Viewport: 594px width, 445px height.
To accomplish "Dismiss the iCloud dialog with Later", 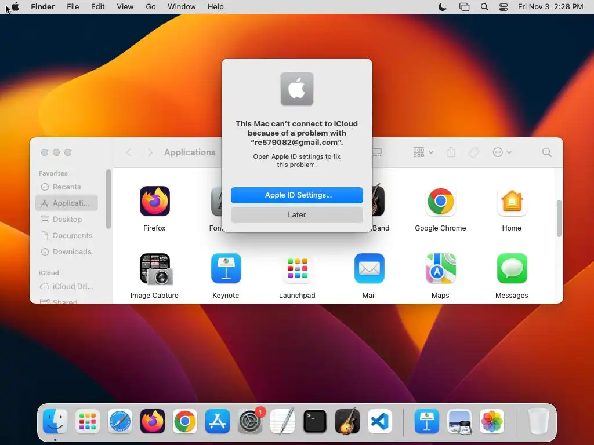I will (x=296, y=214).
